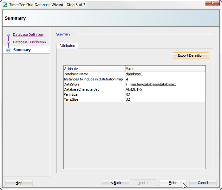Image resolution: width=222 pixels, height=190 pixels.
Task: Select the value 4 cell
Action: (165, 79)
